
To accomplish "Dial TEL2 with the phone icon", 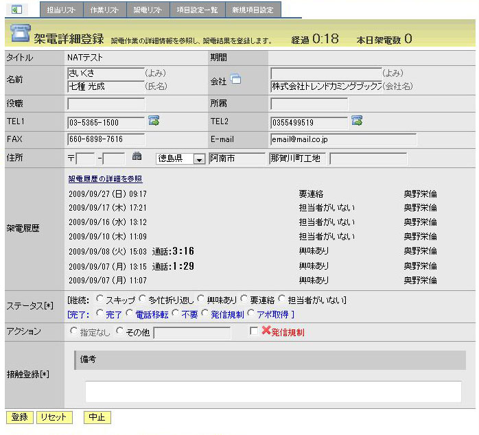I will [357, 120].
